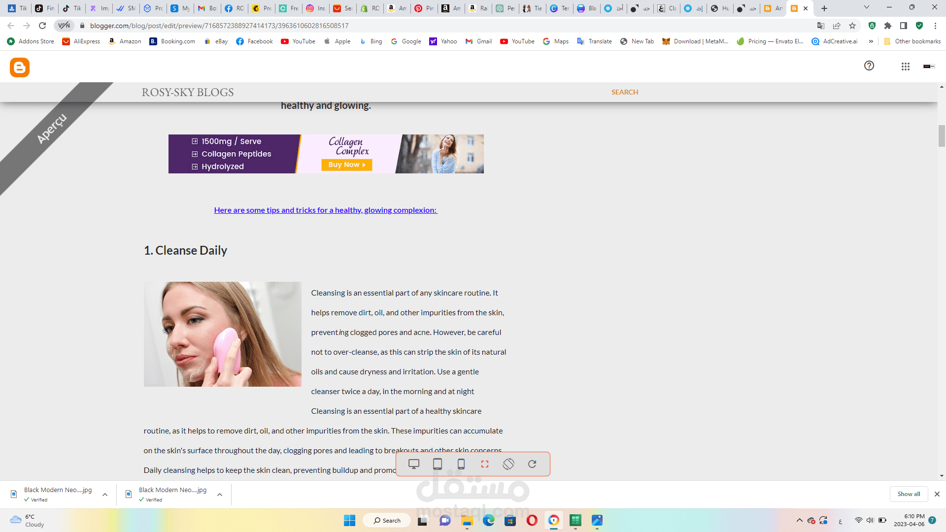Viewport: 946px width, 532px height.
Task: Open the taskbar clock showing 6:10 PM
Action: pyautogui.click(x=910, y=520)
